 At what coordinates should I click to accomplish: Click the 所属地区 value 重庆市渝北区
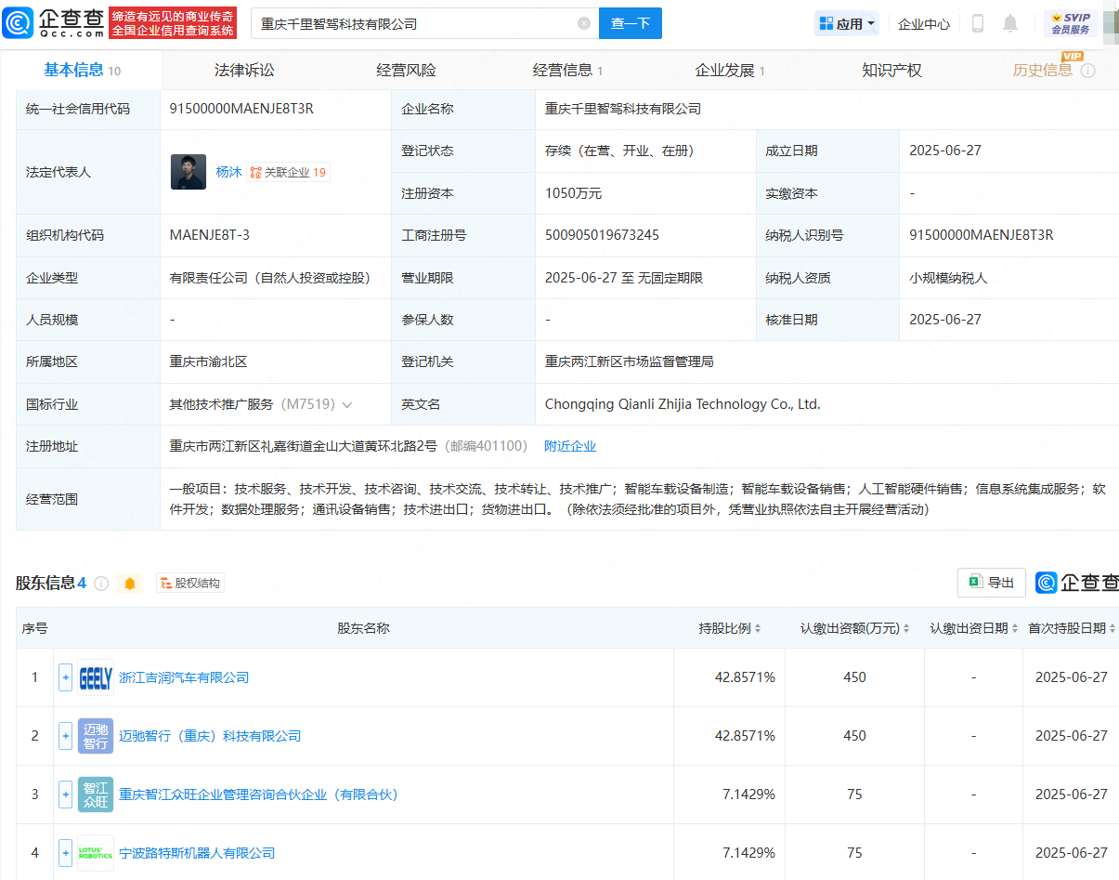point(208,361)
